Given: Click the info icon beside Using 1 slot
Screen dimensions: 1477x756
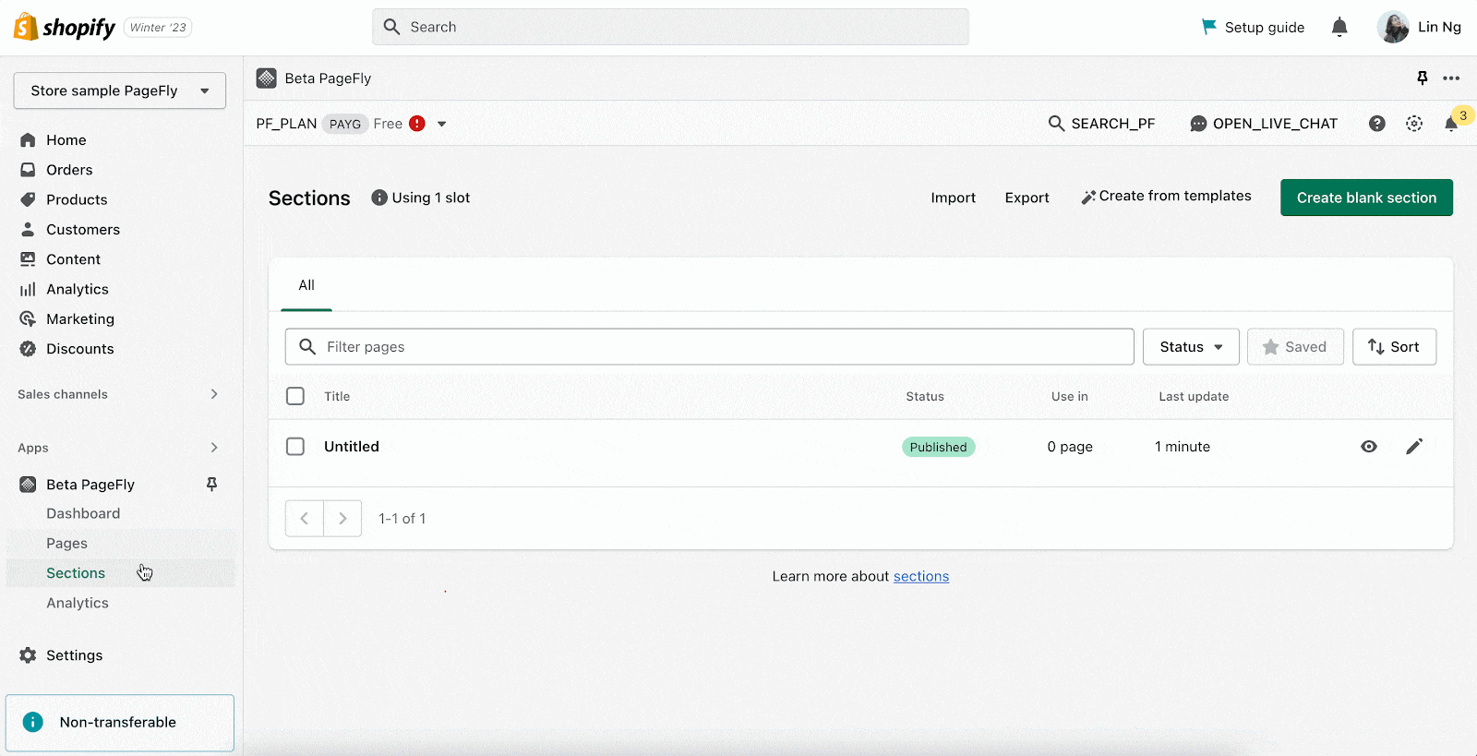Looking at the screenshot, I should pos(378,198).
